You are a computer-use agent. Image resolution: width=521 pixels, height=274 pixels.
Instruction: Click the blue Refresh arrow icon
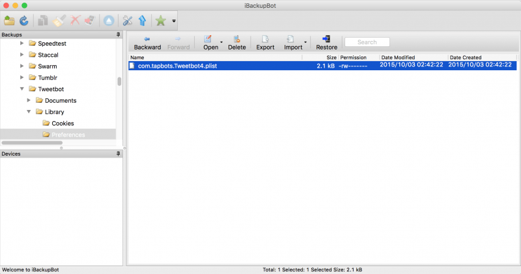24,21
